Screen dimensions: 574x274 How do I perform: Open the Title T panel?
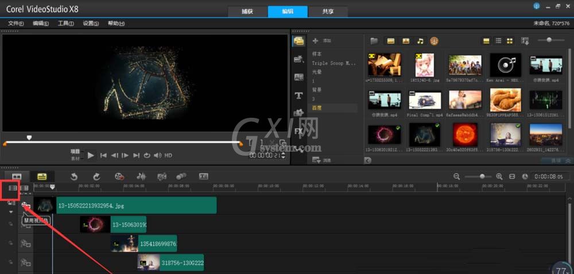pyautogui.click(x=298, y=95)
